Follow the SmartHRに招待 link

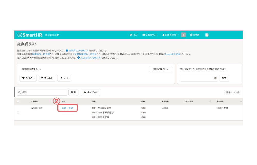172,54
